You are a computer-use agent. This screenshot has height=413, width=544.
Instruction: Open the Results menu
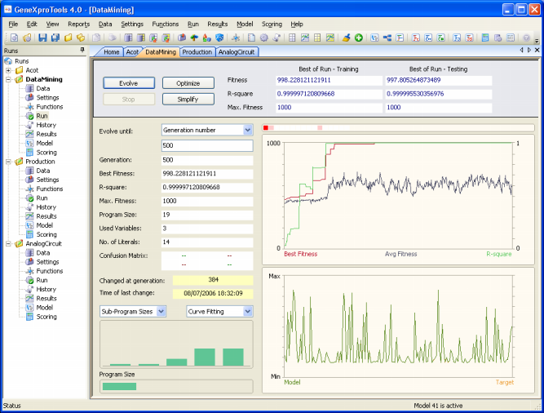[218, 24]
